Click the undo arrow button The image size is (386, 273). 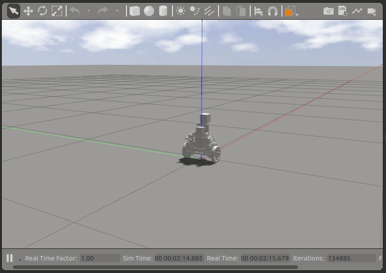coord(75,11)
